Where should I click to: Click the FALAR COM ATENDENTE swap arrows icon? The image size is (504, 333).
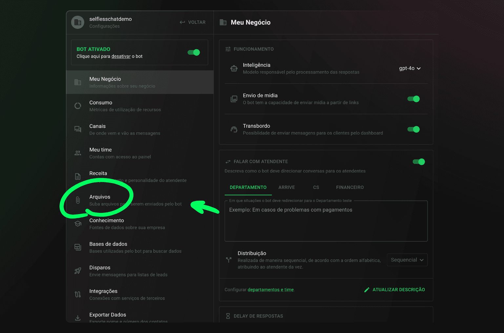click(228, 162)
